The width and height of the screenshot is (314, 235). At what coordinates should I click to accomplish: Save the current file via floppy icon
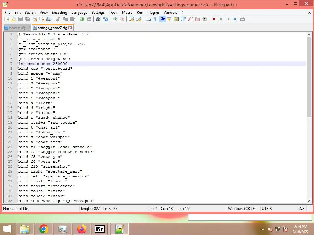[x=21, y=19]
